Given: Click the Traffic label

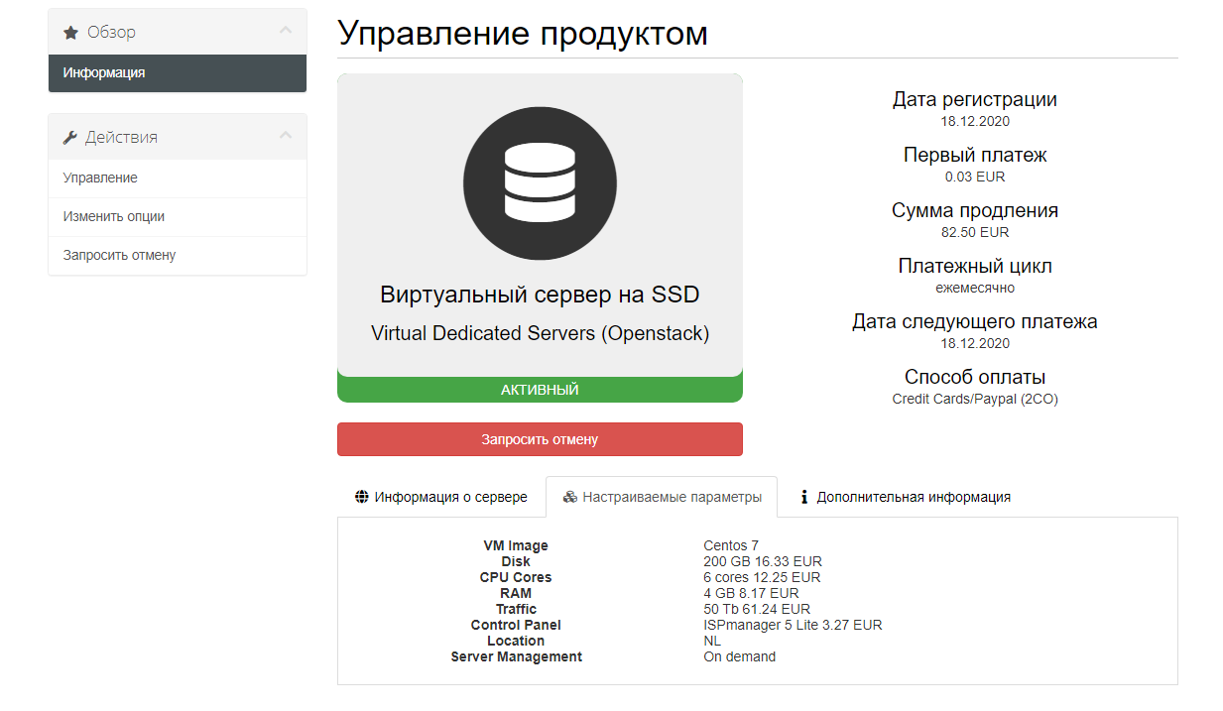Looking at the screenshot, I should point(516,609).
